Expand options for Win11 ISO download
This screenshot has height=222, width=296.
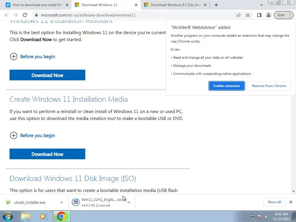click(129, 202)
